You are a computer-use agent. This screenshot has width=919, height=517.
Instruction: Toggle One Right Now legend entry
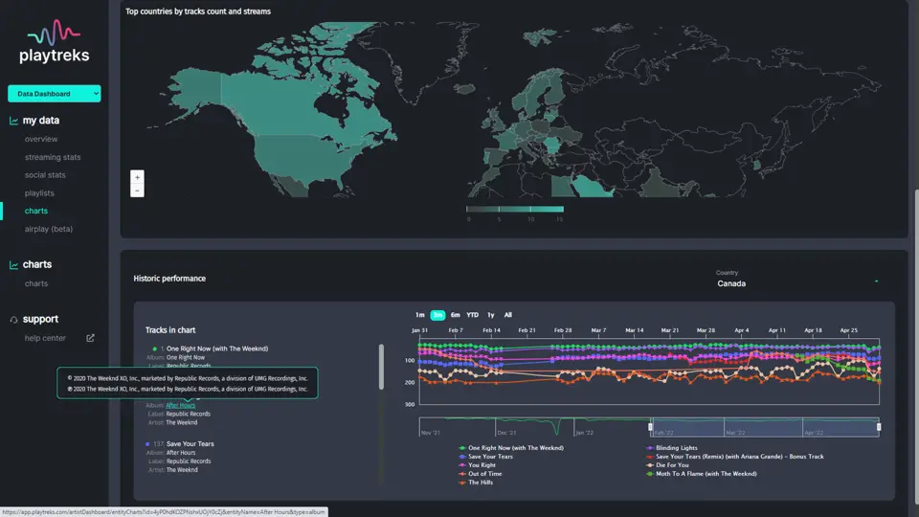pyautogui.click(x=511, y=448)
